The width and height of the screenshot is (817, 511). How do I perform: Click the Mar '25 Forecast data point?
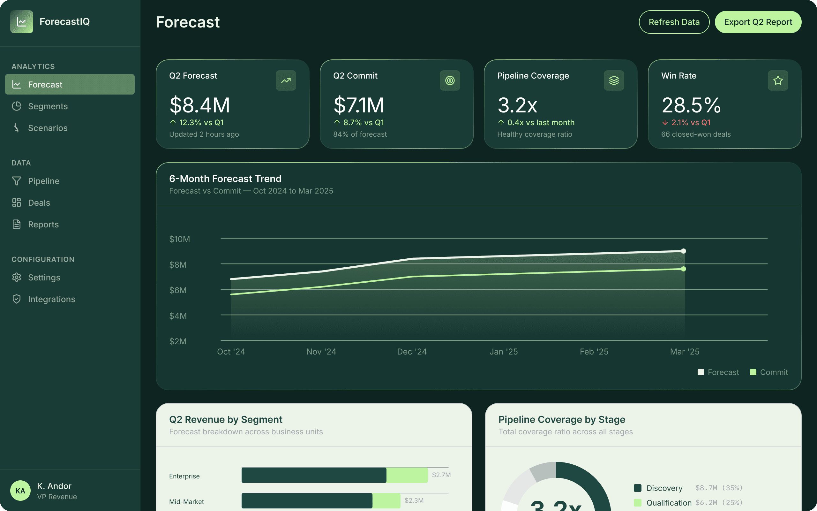click(x=684, y=251)
